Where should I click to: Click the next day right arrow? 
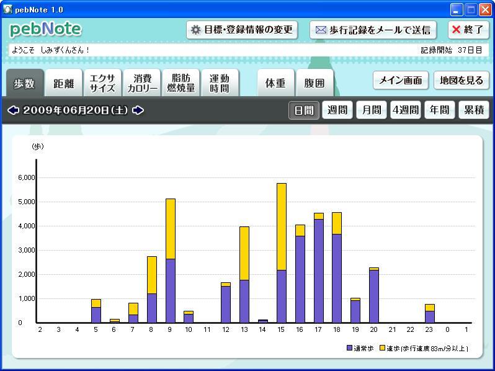[138, 110]
